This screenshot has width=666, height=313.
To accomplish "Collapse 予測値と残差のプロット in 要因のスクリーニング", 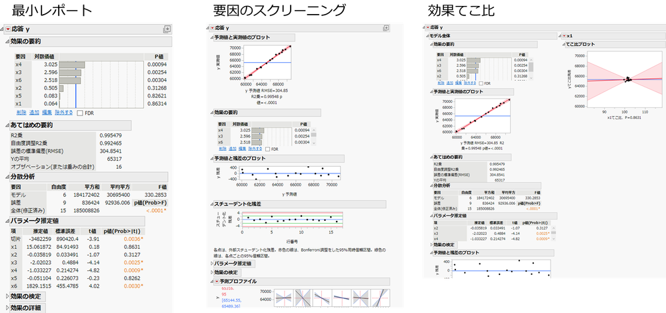I will pyautogui.click(x=211, y=158).
